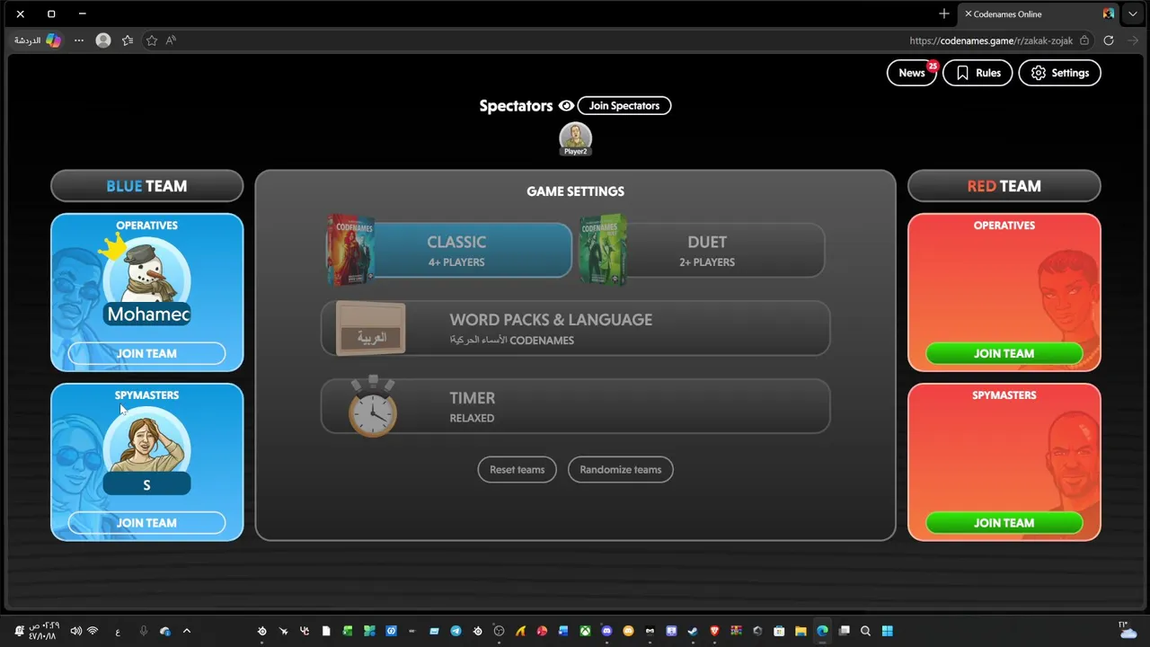Join the Red team operatives
The height and width of the screenshot is (647, 1150).
(x=1004, y=353)
